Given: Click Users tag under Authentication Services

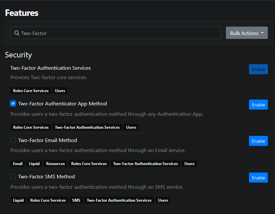Looking at the screenshot, I should click(60, 91).
